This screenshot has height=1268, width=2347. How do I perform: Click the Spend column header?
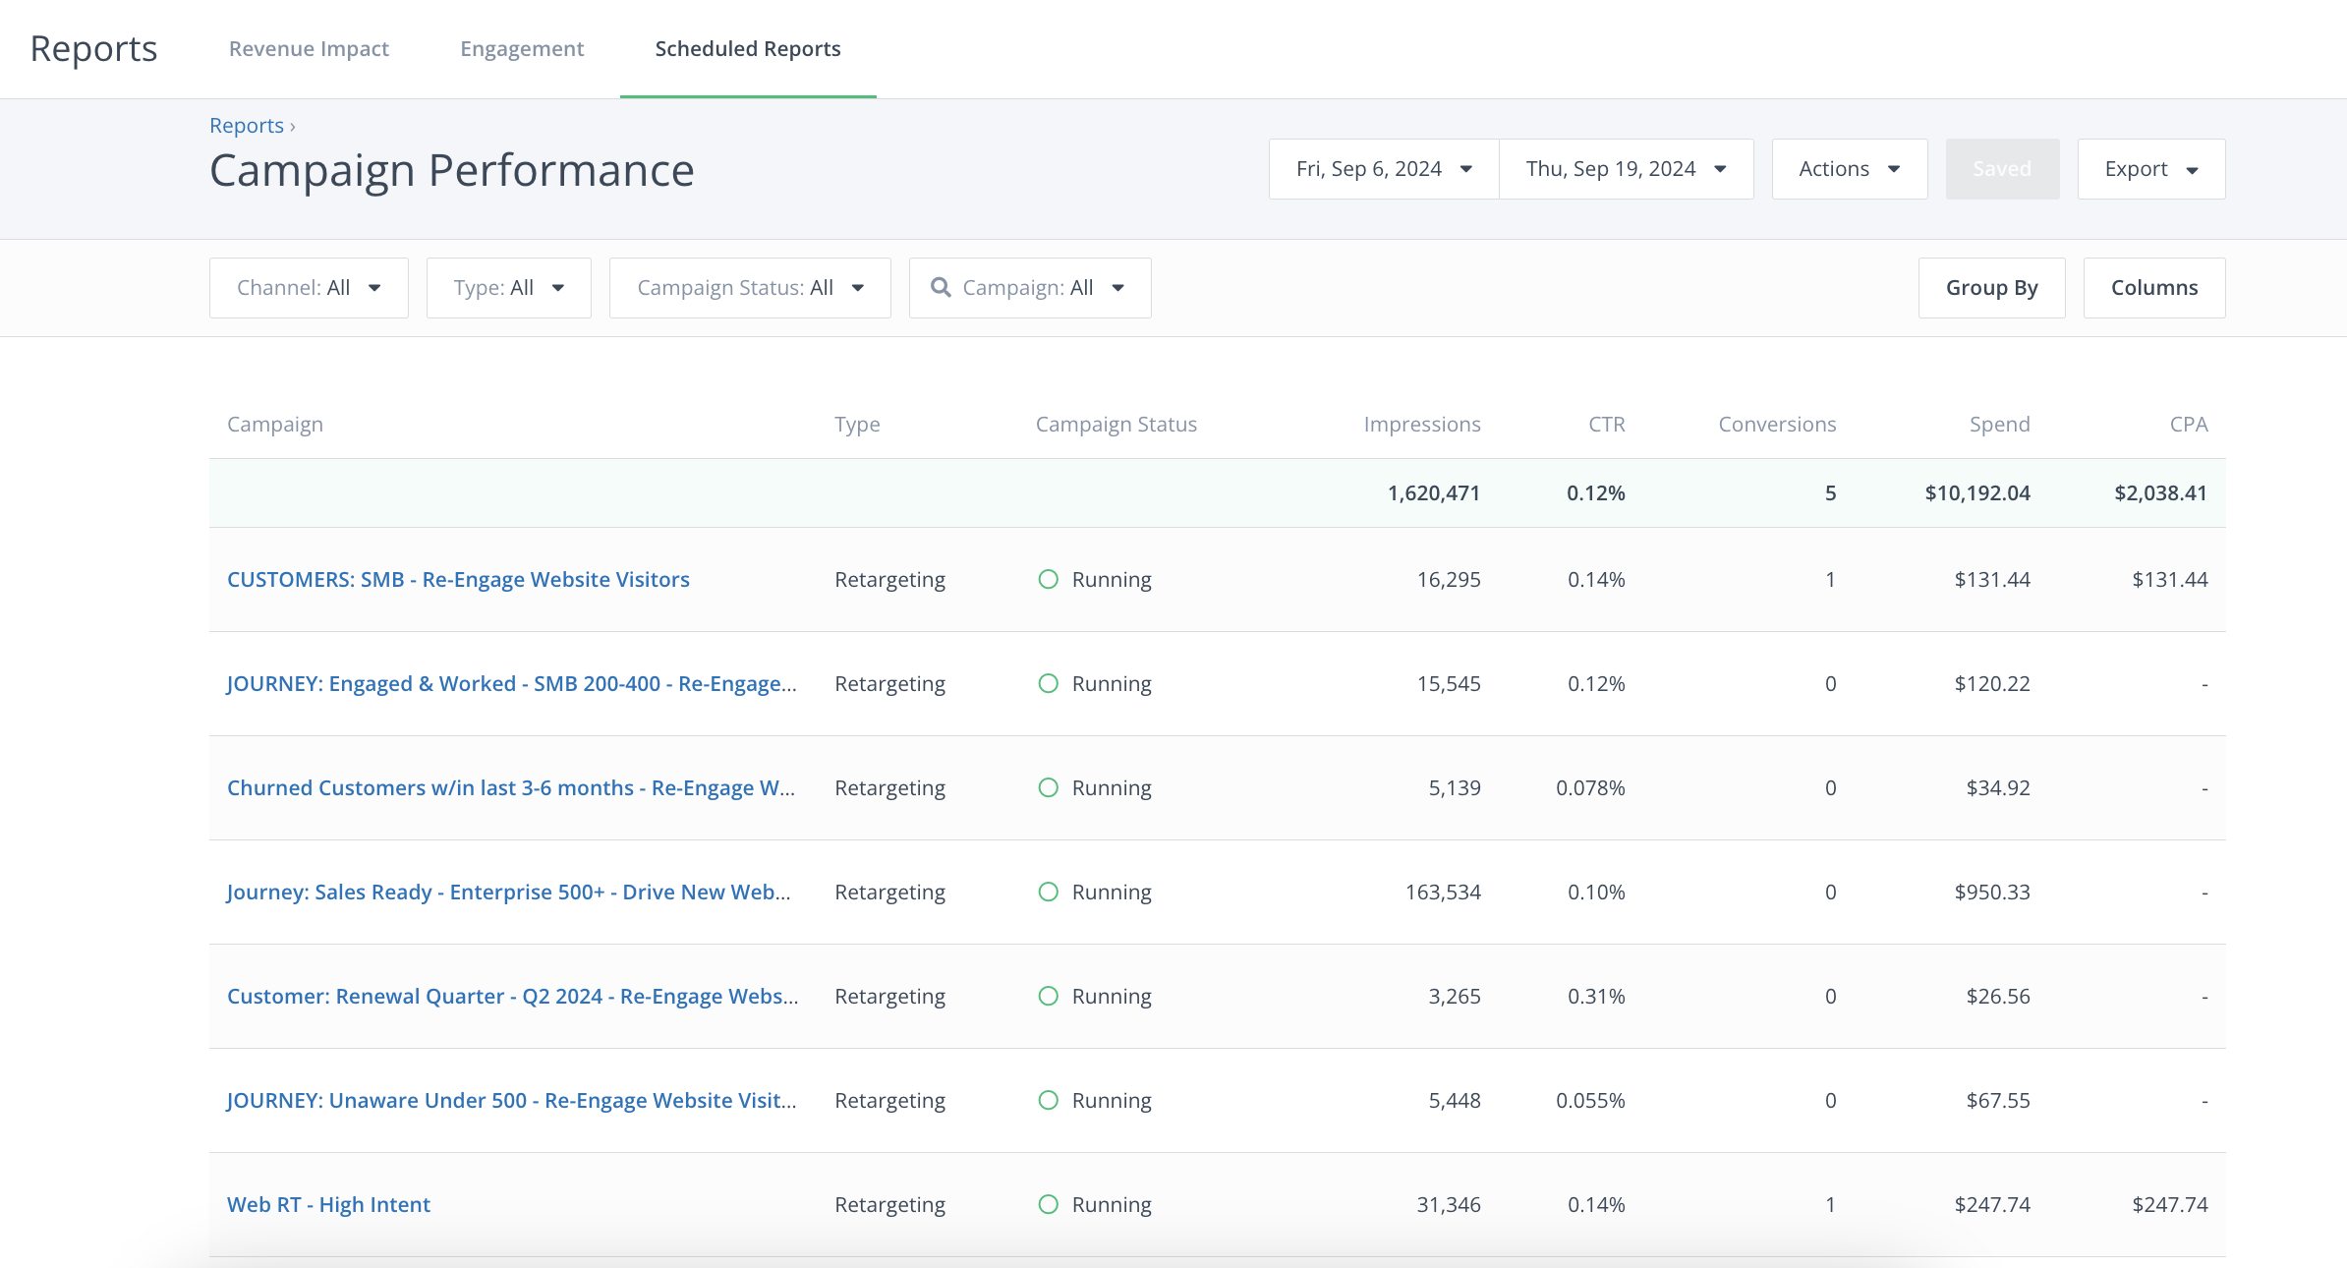click(1999, 425)
